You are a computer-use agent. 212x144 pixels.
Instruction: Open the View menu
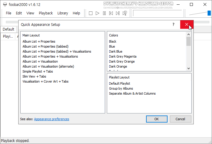pyautogui.click(x=30, y=13)
